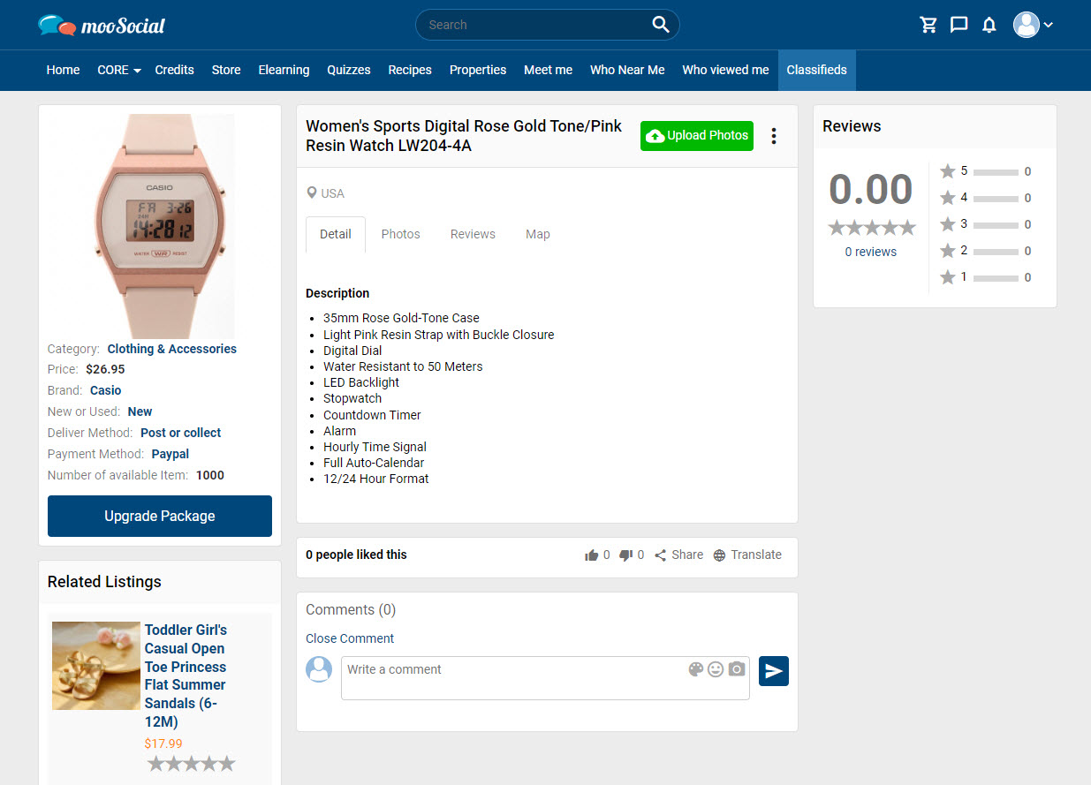Click the Upload Photos button
The height and width of the screenshot is (785, 1091).
697,136
